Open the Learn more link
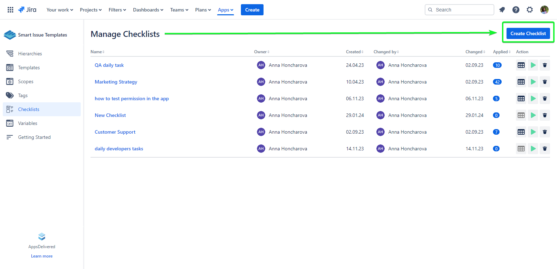This screenshot has width=557, height=269. (42, 256)
